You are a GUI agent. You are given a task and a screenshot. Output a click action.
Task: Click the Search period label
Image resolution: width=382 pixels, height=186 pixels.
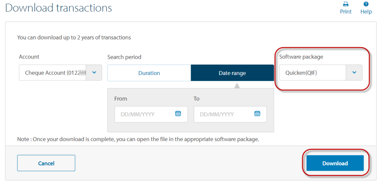tap(124, 58)
